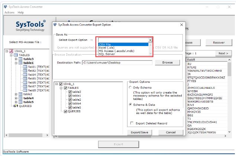The height and width of the screenshot is (156, 236).
Task: Click the field4 column icon
Action: (25, 74)
